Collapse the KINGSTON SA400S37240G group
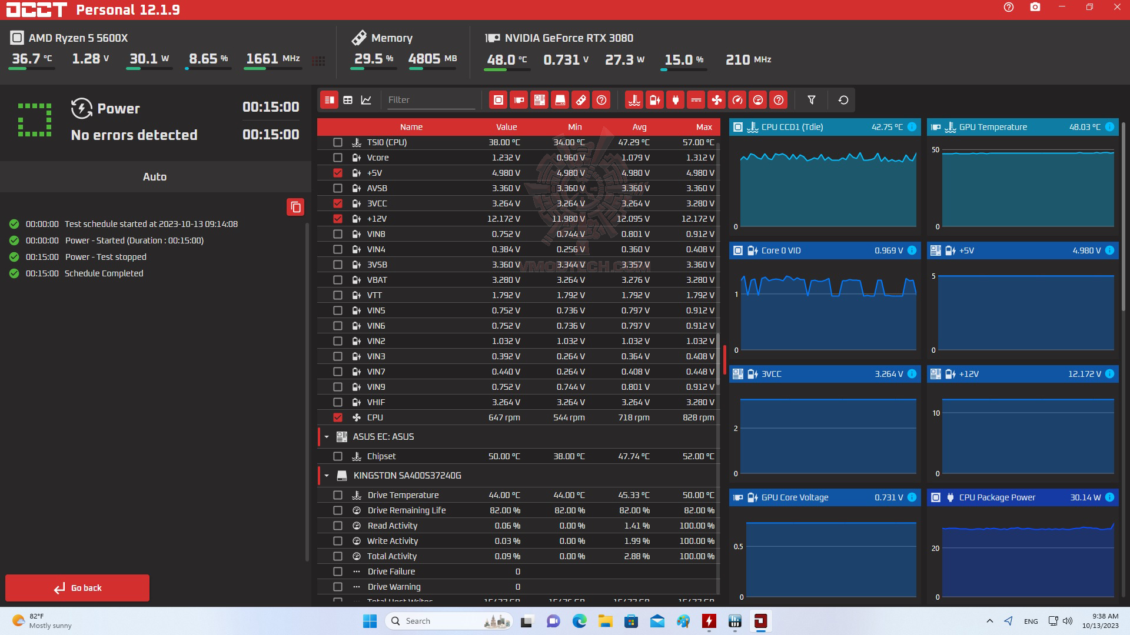 (x=327, y=476)
